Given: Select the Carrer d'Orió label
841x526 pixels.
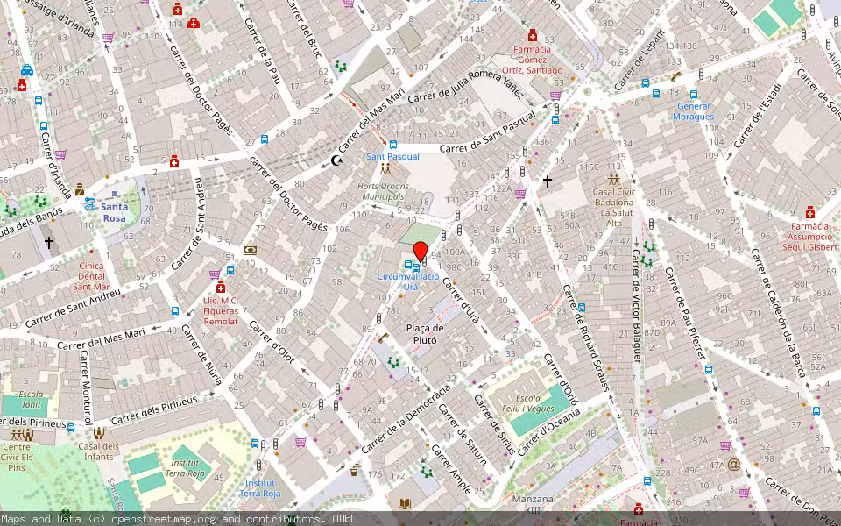Looking at the screenshot, I should click(x=561, y=379).
